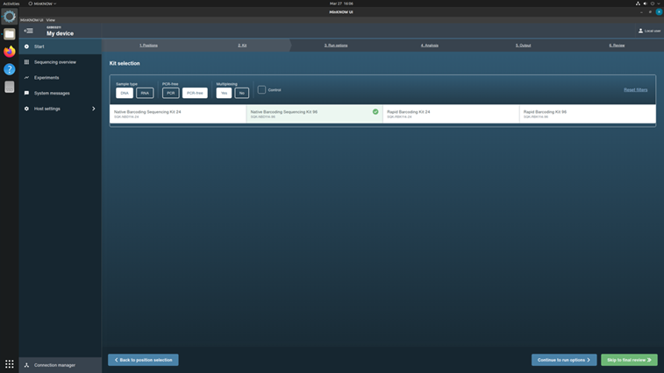Click Continue to run options button
664x373 pixels.
coord(564,360)
